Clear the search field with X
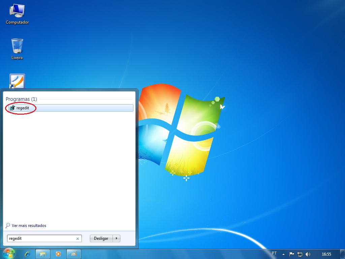The height and width of the screenshot is (259, 345). pos(77,238)
